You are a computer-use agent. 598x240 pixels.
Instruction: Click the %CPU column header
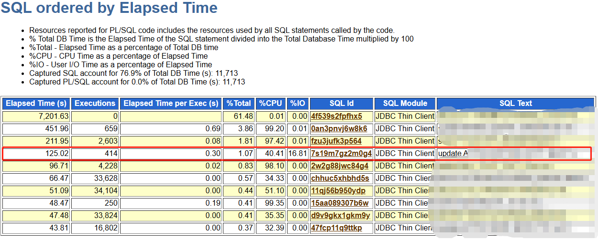click(270, 104)
